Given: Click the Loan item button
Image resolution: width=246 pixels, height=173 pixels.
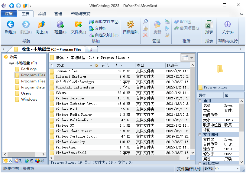Looking at the screenshot, I should click(186, 28).
